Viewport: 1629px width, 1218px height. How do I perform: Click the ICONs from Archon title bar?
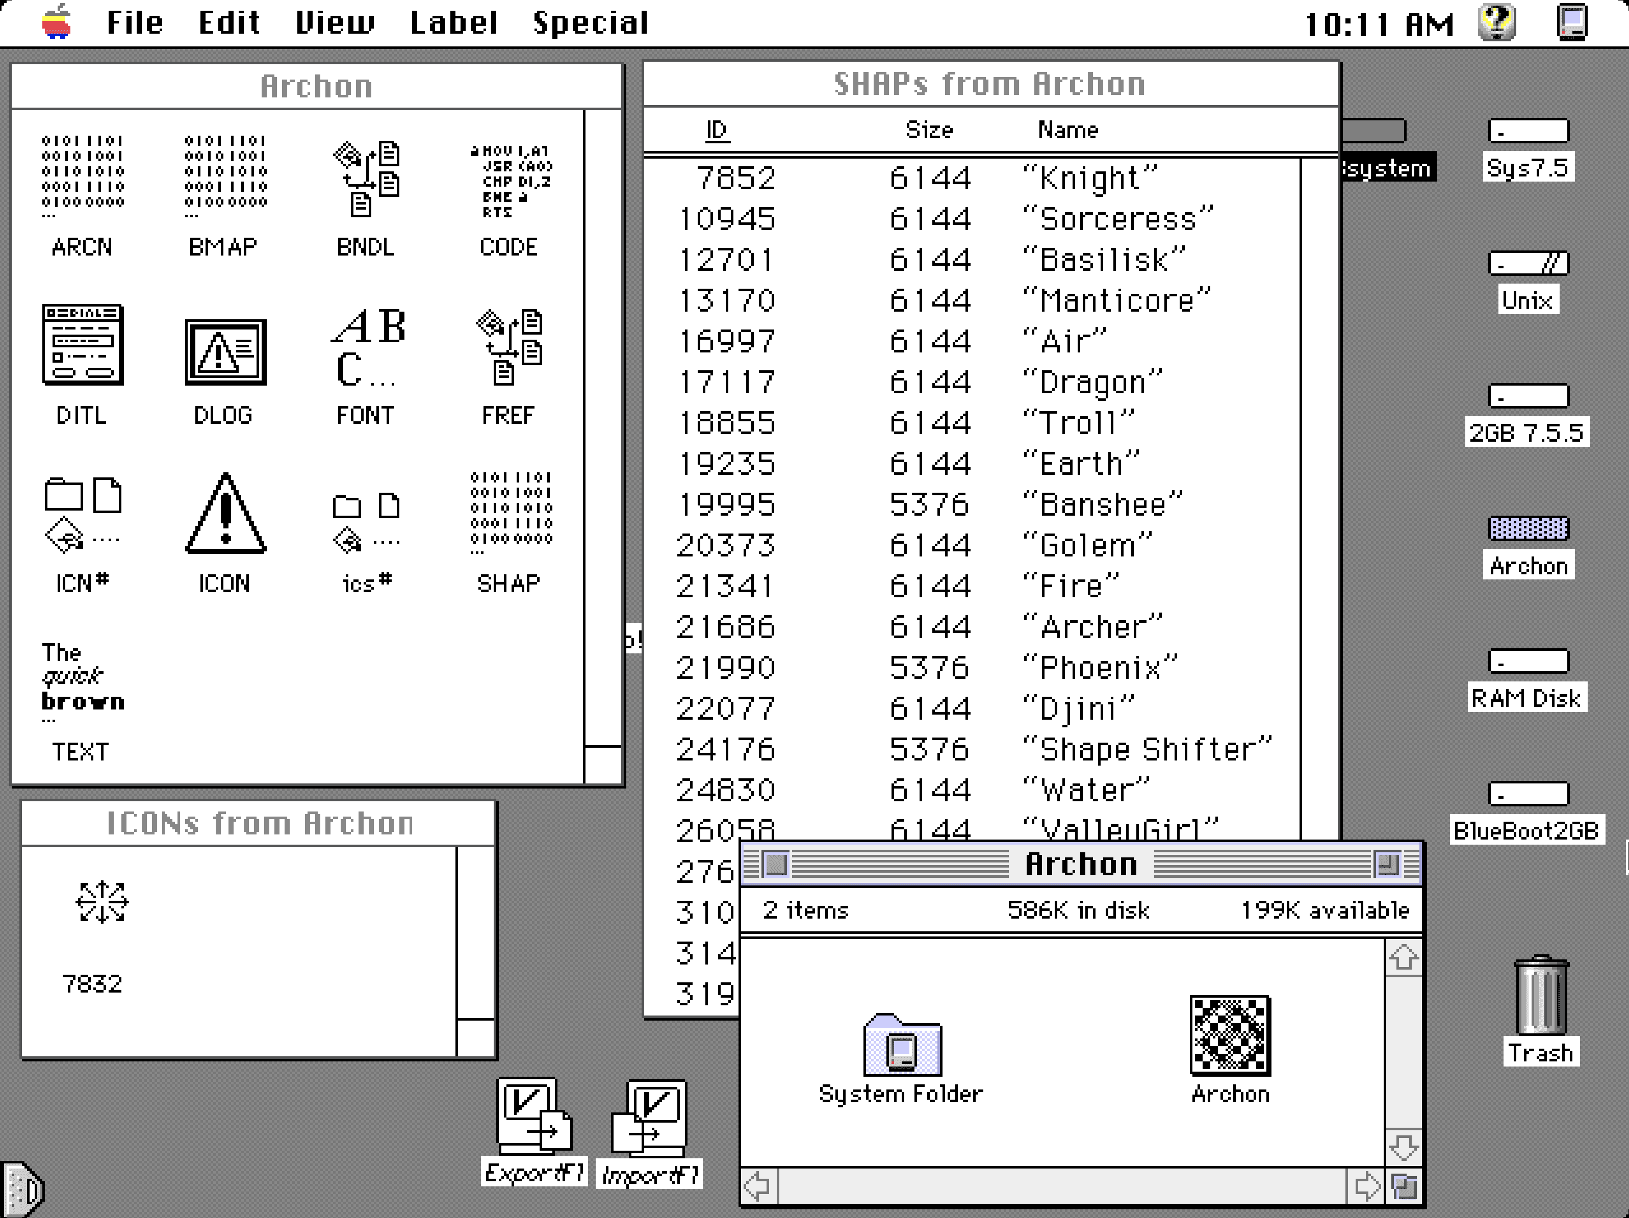point(259,823)
